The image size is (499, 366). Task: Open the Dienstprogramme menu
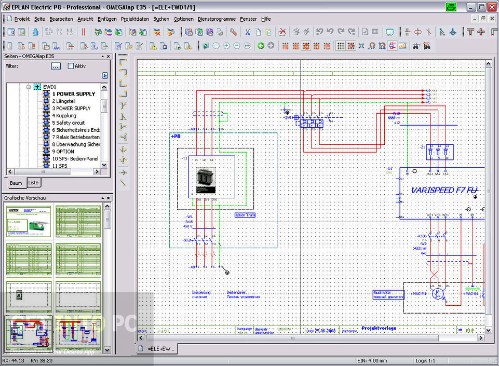coord(217,19)
